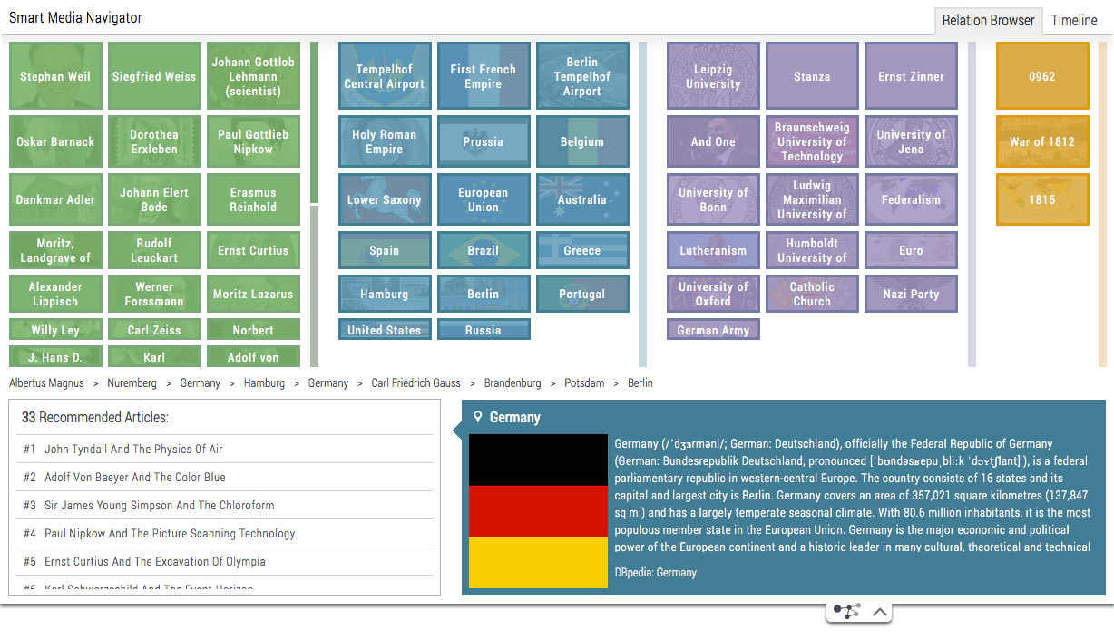The height and width of the screenshot is (639, 1114).
Task: Select the Brazil flag tile
Action: point(483,250)
